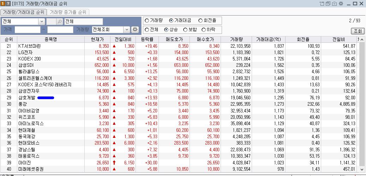Switch to 거래량 증가율 순위 tab
Viewport: 366px width, 176px height.
68,12
